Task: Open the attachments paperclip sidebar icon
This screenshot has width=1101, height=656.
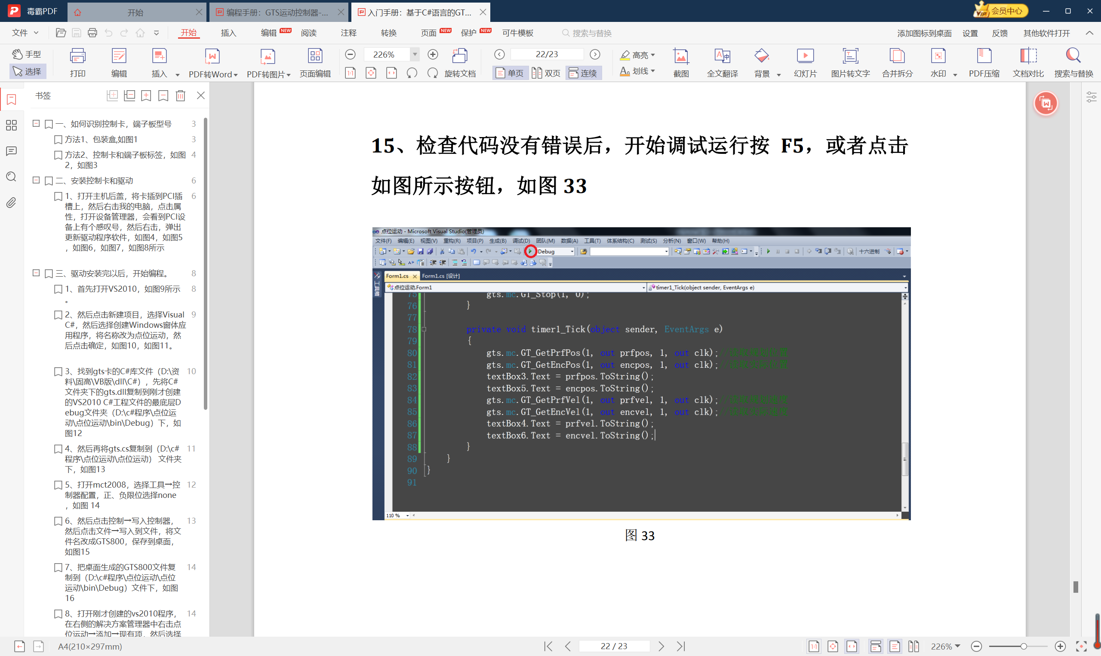Action: tap(12, 203)
